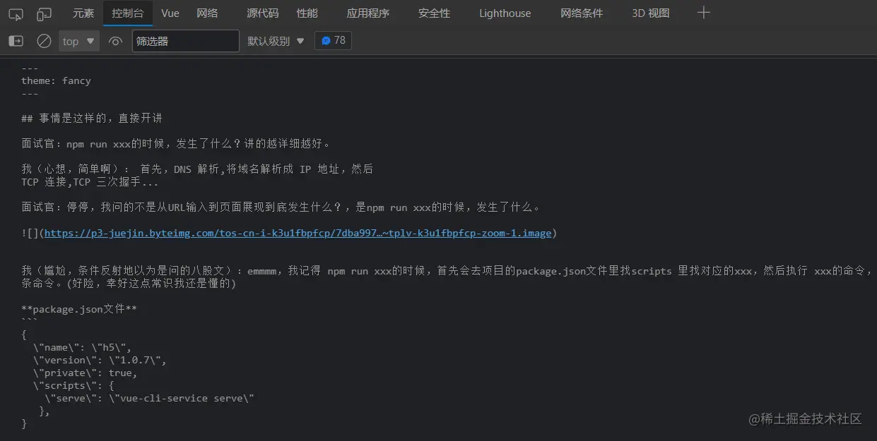
Task: Toggle device emulation toolbar icon
Action: 45,13
